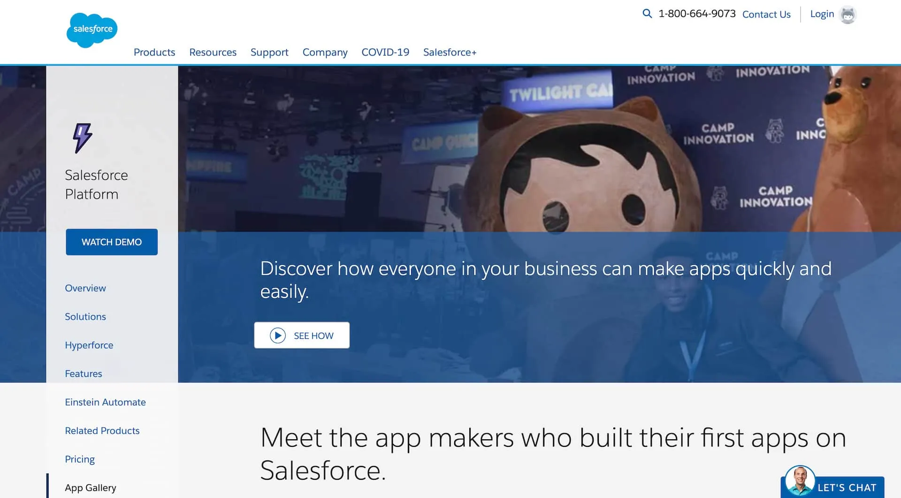Click the Contact Us link
Image resolution: width=901 pixels, height=498 pixels.
pos(766,15)
